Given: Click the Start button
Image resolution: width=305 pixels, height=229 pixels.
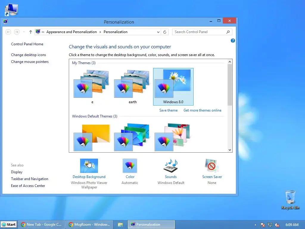Looking at the screenshot, I should (x=9, y=225).
